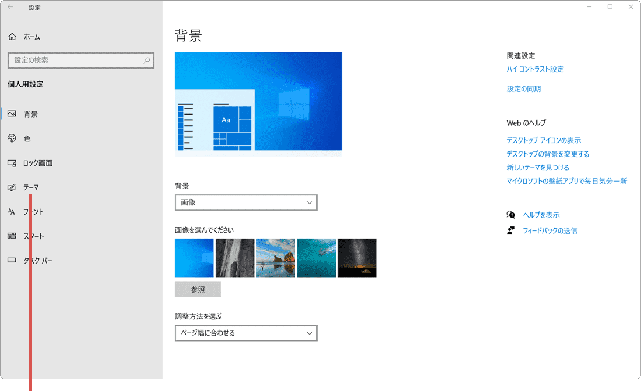Click the フォント letter icon in sidebar
The image size is (641, 391).
click(x=12, y=212)
